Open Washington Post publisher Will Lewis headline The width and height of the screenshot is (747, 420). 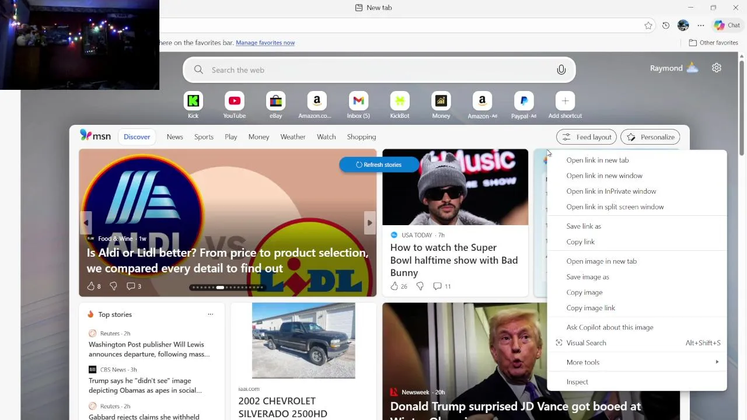click(149, 349)
